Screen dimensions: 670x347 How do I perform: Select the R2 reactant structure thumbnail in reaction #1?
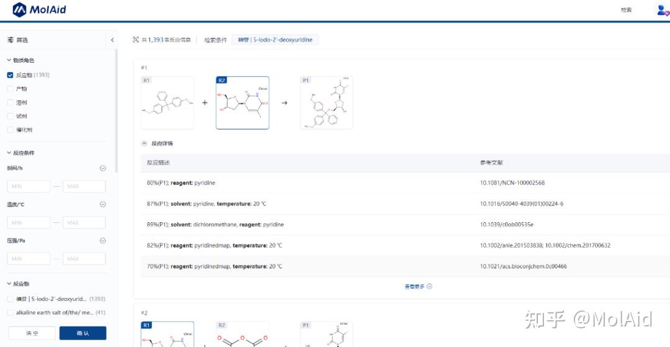coord(243,103)
